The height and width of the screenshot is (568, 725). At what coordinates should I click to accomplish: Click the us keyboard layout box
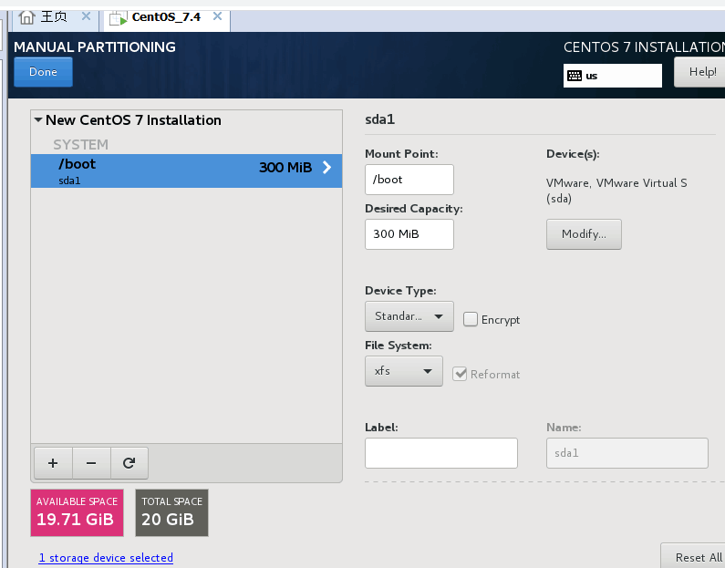(x=613, y=76)
